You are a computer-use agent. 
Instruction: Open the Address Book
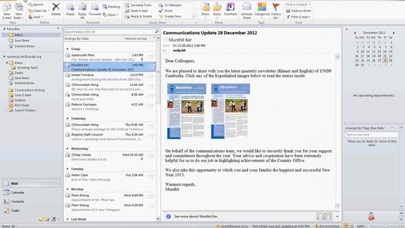298,11
